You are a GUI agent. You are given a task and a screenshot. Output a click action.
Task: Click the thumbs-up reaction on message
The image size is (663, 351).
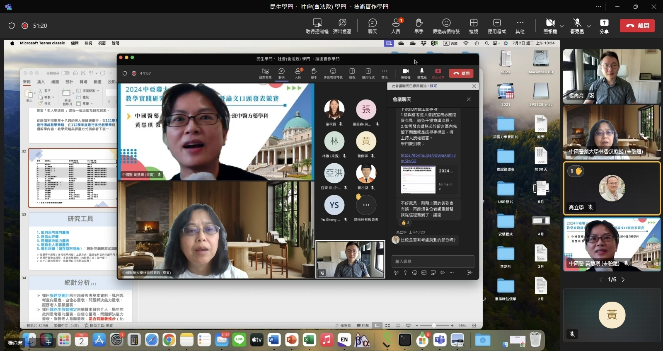(x=406, y=223)
